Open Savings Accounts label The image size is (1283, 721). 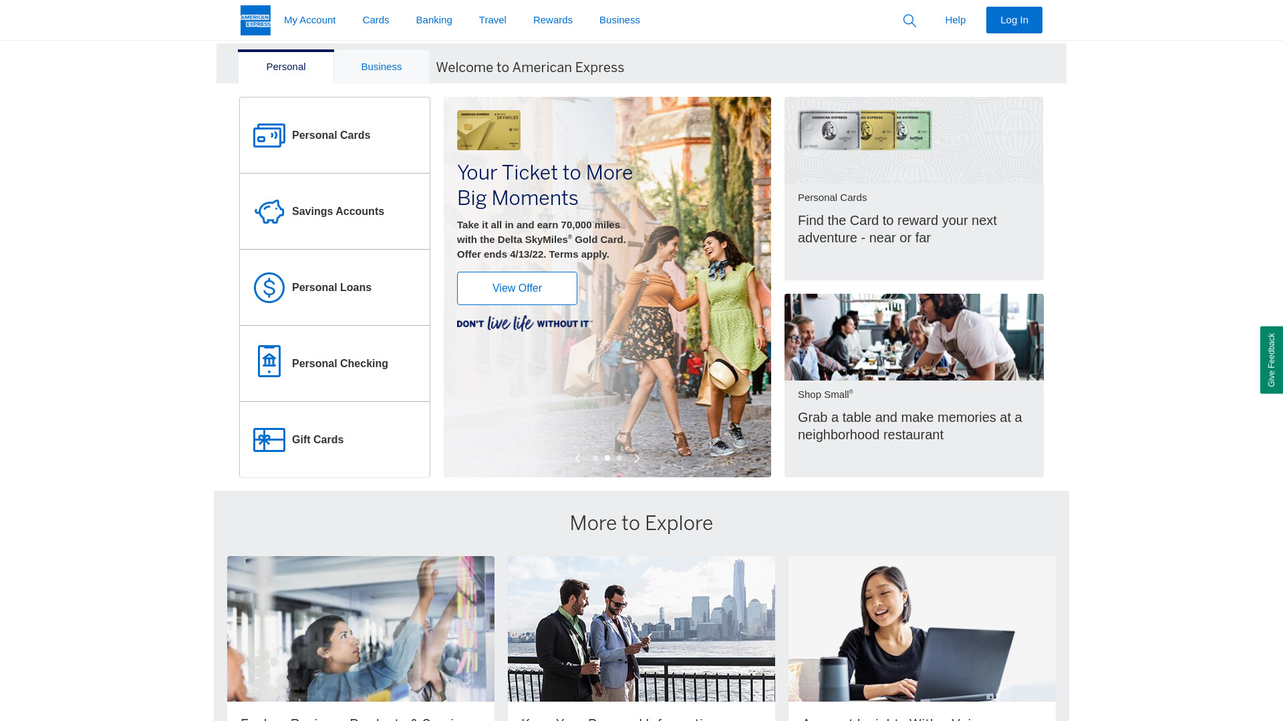338,212
